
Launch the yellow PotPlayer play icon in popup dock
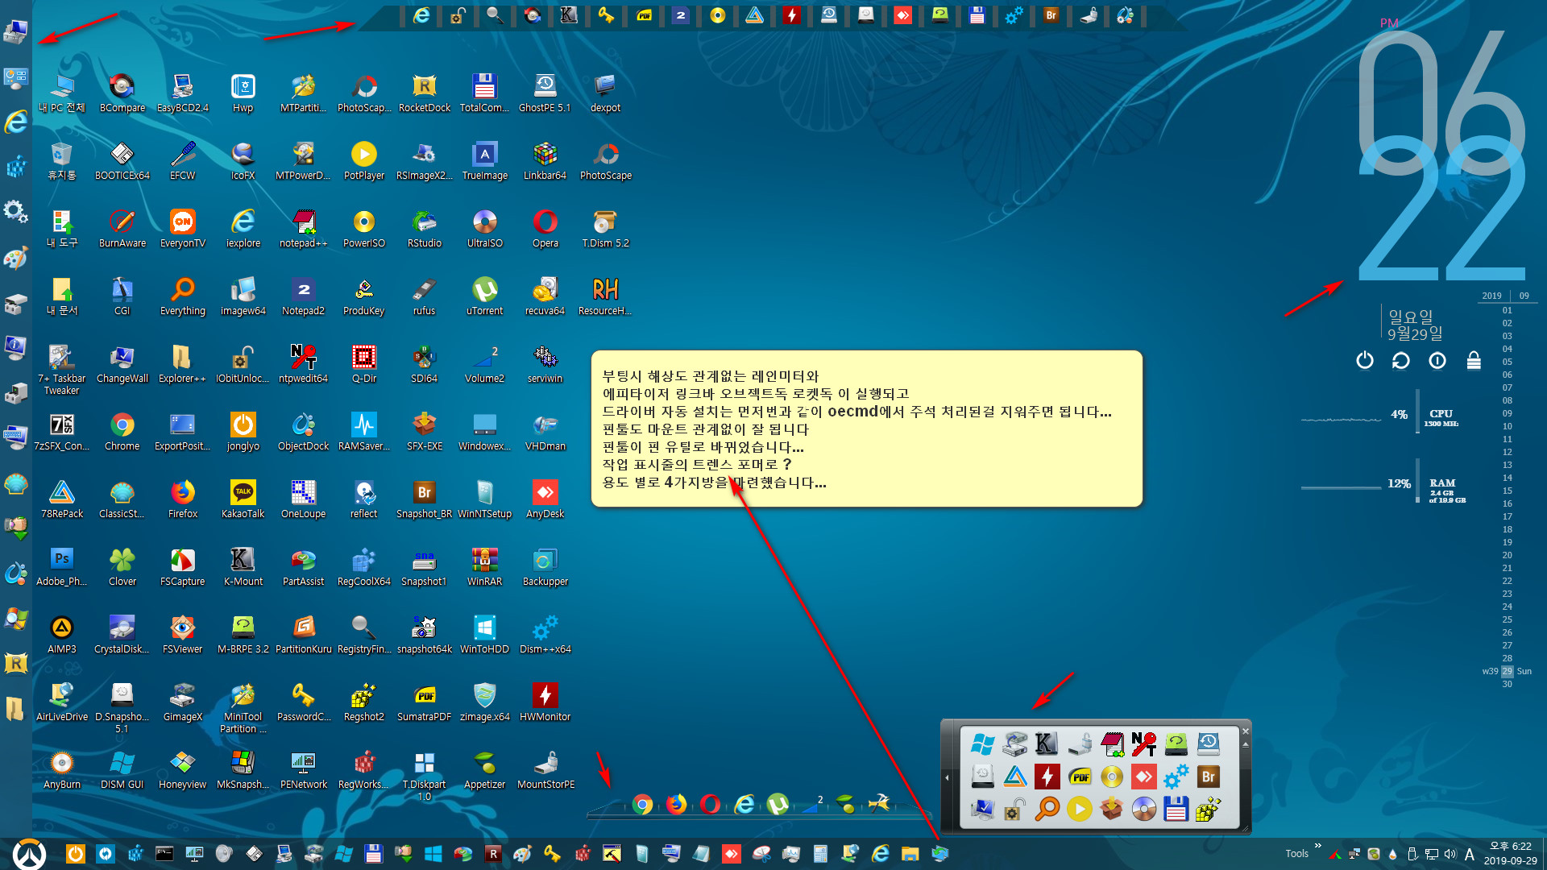coord(1079,808)
